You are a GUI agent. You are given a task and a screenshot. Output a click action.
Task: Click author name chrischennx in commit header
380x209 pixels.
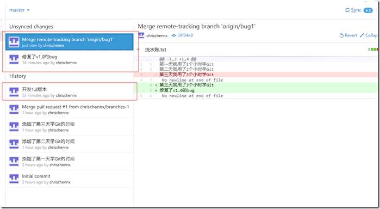coord(157,36)
